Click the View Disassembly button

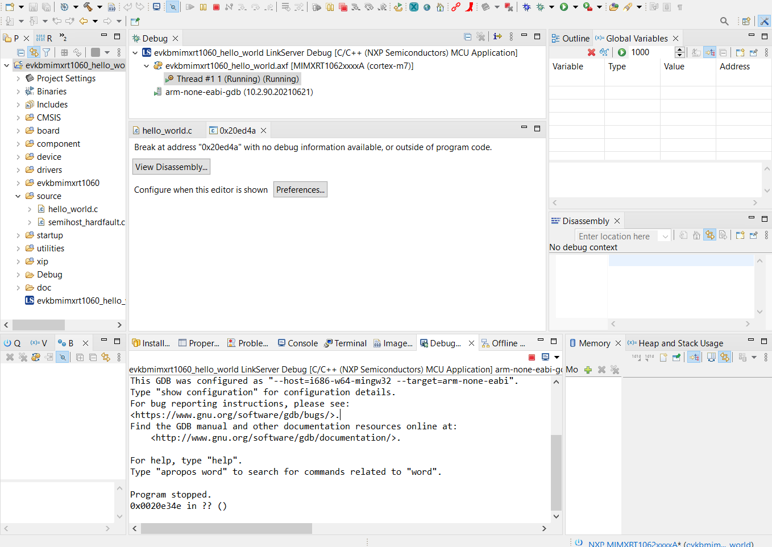pos(171,167)
